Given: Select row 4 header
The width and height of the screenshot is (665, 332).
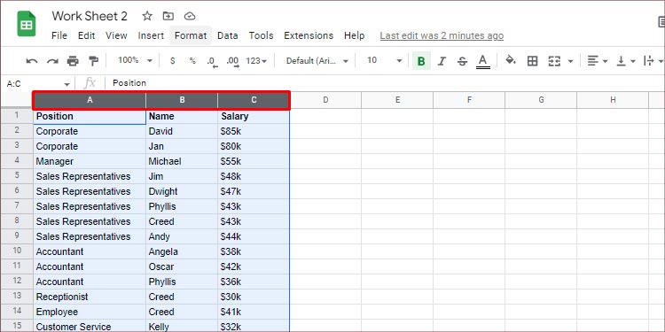Looking at the screenshot, I should coord(17,161).
